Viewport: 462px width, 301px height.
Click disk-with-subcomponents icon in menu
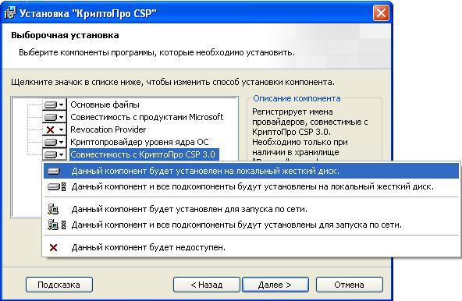56,186
